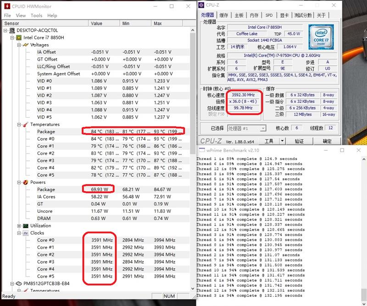Click the Intel Core i7 logo in CPU-Z
The image size is (367, 306).
[x=321, y=37]
